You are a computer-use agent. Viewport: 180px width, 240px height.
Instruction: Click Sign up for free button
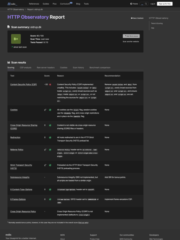pos(165,4)
